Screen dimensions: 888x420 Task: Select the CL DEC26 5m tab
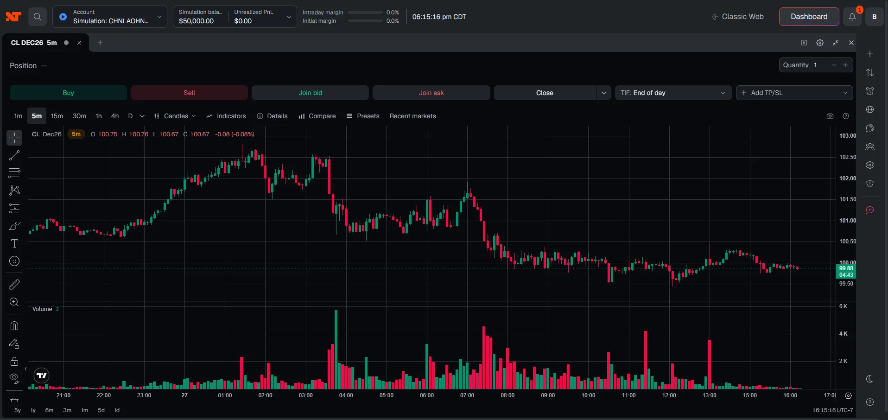(x=34, y=43)
